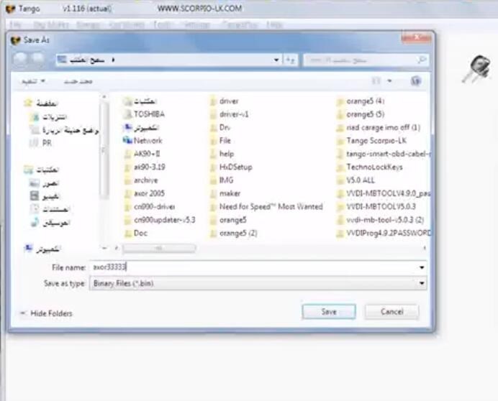Click the Forward navigation arrow
The height and width of the screenshot is (401, 498).
[x=38, y=59]
